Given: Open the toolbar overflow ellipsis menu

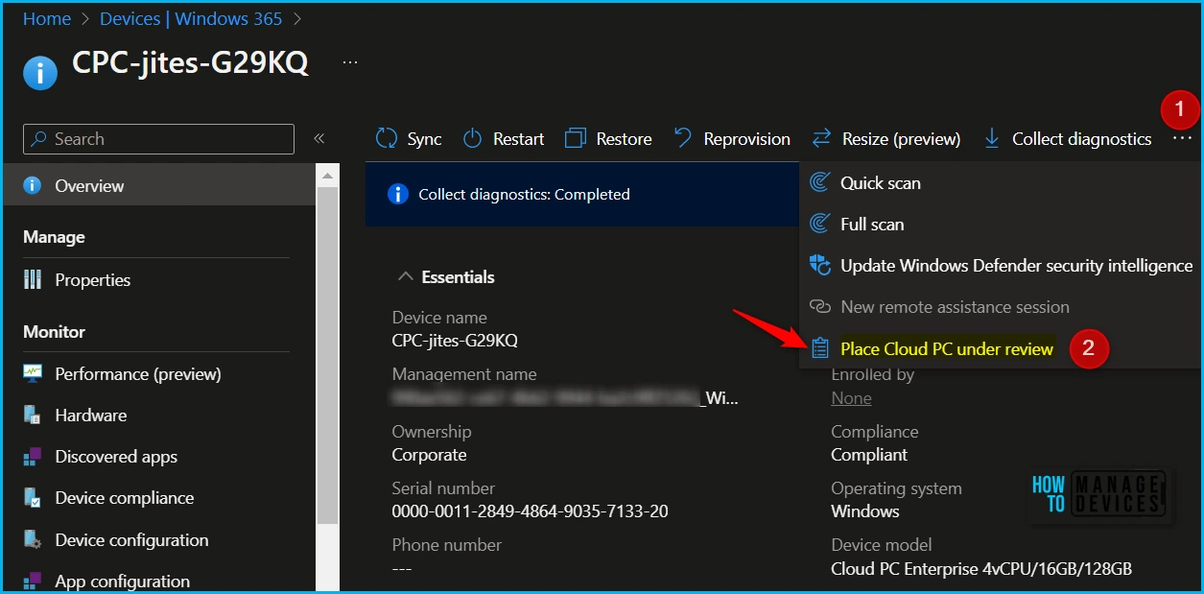Looking at the screenshot, I should 1182,139.
